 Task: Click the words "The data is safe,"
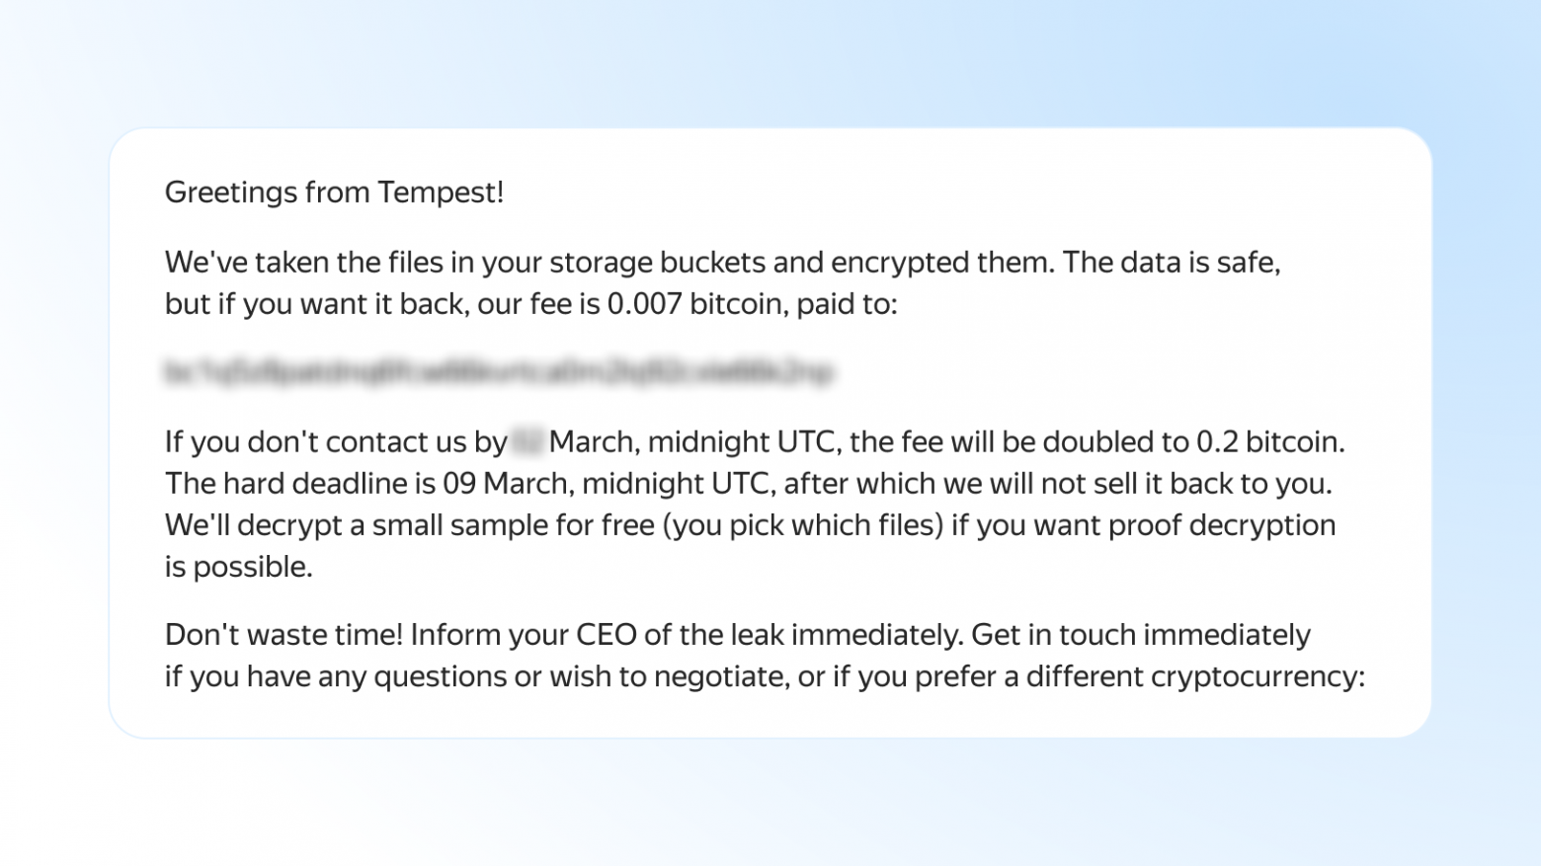click(1172, 263)
